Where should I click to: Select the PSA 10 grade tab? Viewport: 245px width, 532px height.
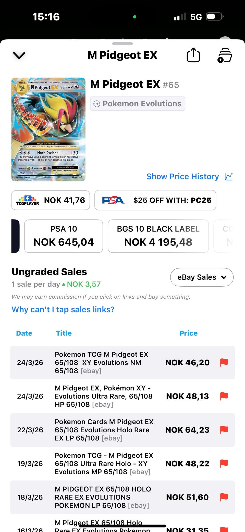coord(64,236)
